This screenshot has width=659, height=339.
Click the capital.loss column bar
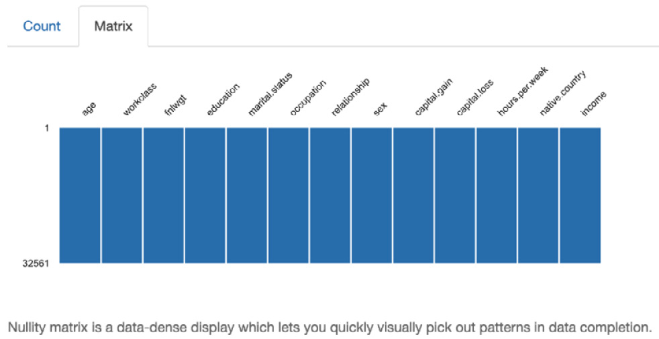[455, 196]
